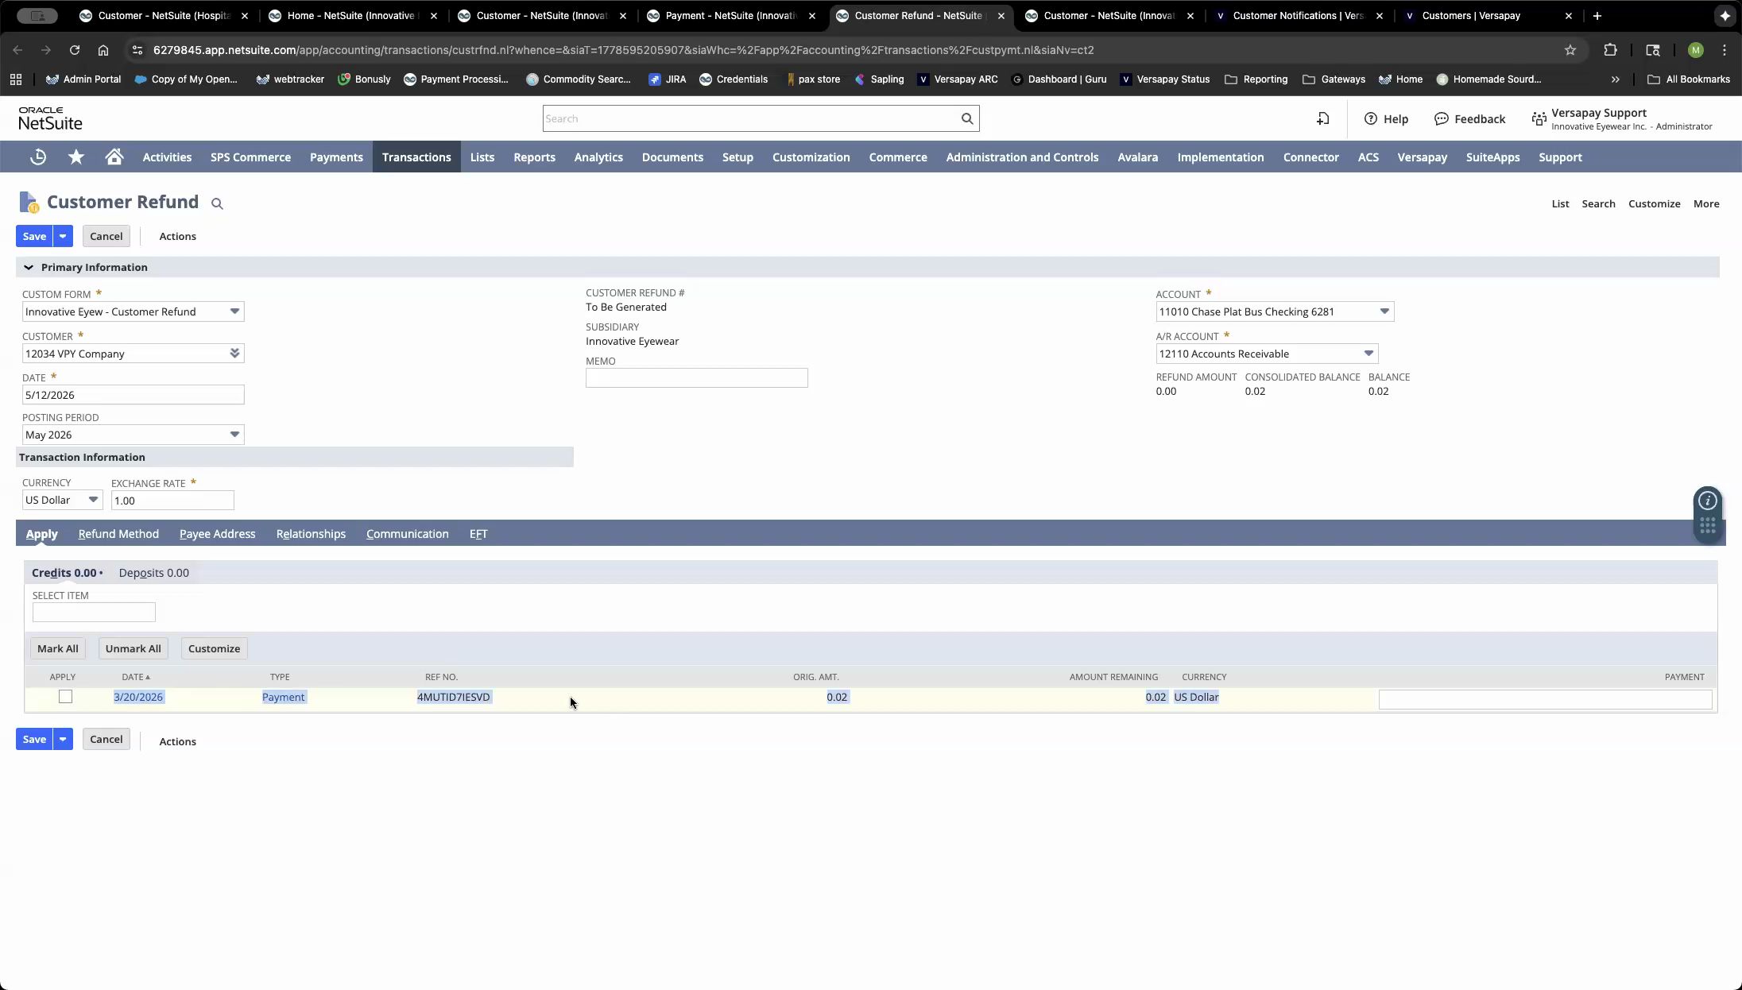The width and height of the screenshot is (1742, 990).
Task: Open Chrome extensions puzzle icon
Action: pyautogui.click(x=1610, y=50)
